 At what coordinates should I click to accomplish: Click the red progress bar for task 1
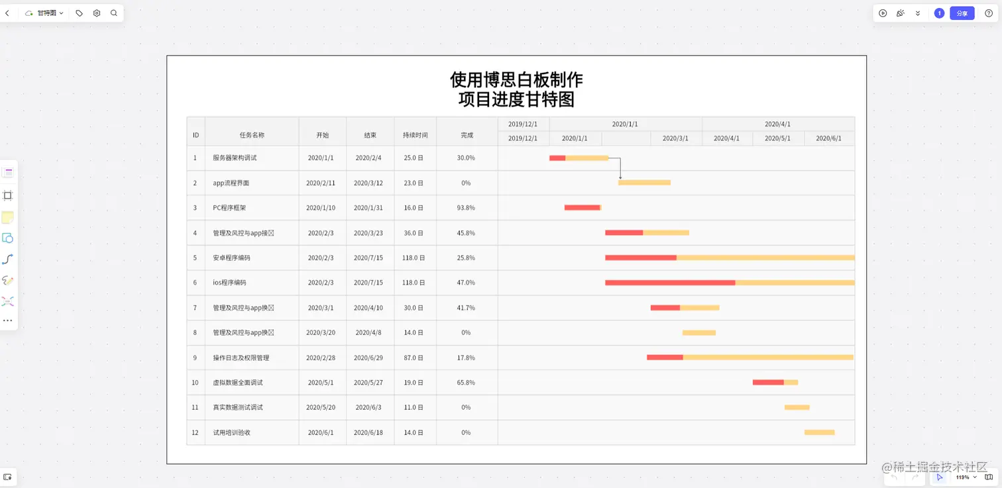[557, 158]
